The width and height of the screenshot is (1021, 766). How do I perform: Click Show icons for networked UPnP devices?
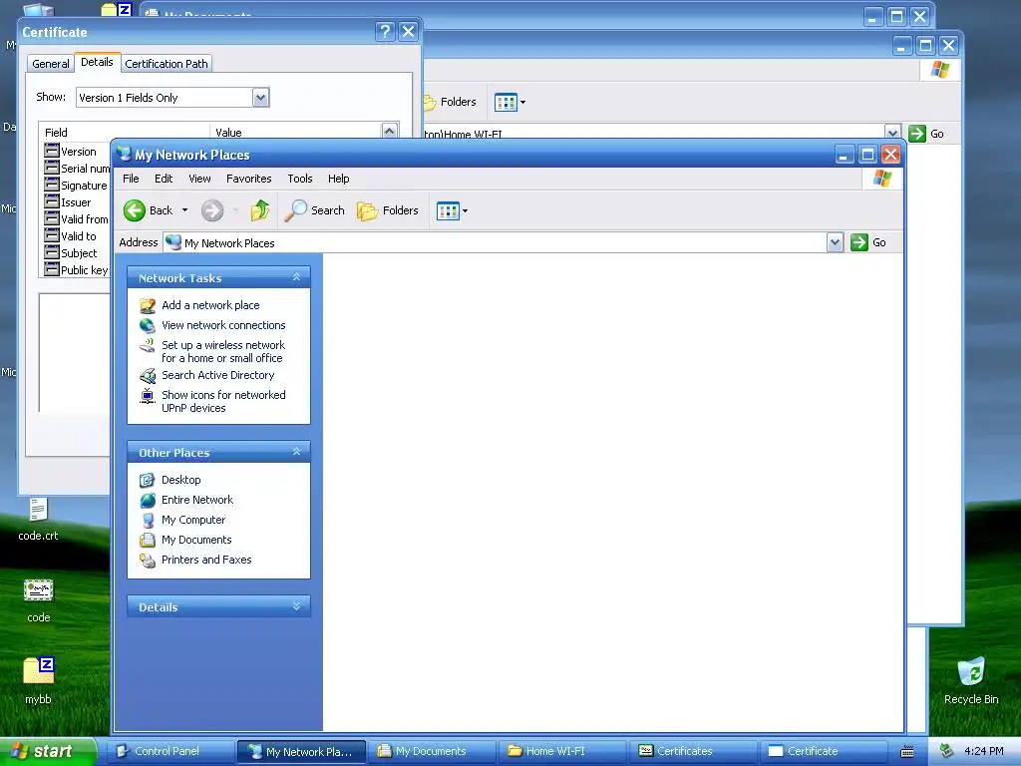pos(223,401)
